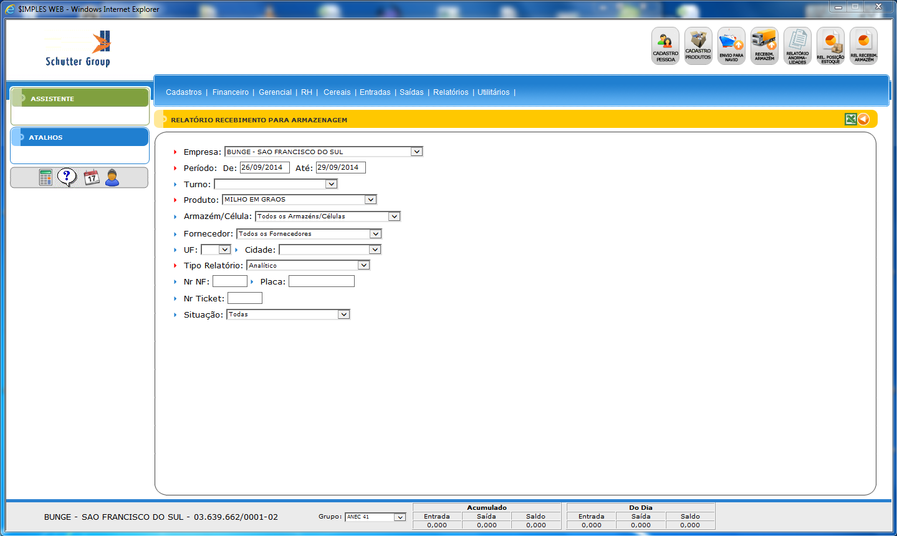The image size is (897, 536).
Task: Open the calendar icon in sidebar
Action: pos(92,178)
